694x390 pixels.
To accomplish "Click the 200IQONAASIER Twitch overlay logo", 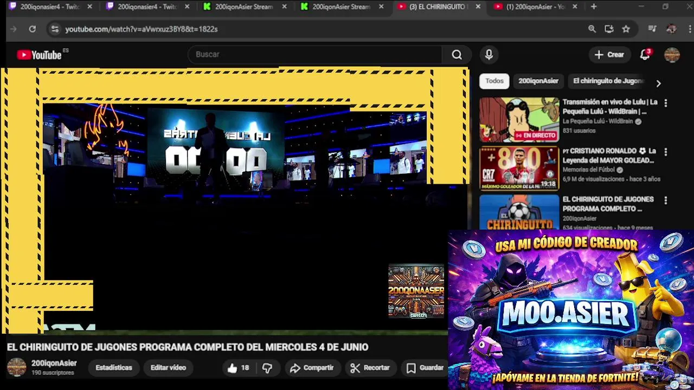I will click(x=416, y=291).
